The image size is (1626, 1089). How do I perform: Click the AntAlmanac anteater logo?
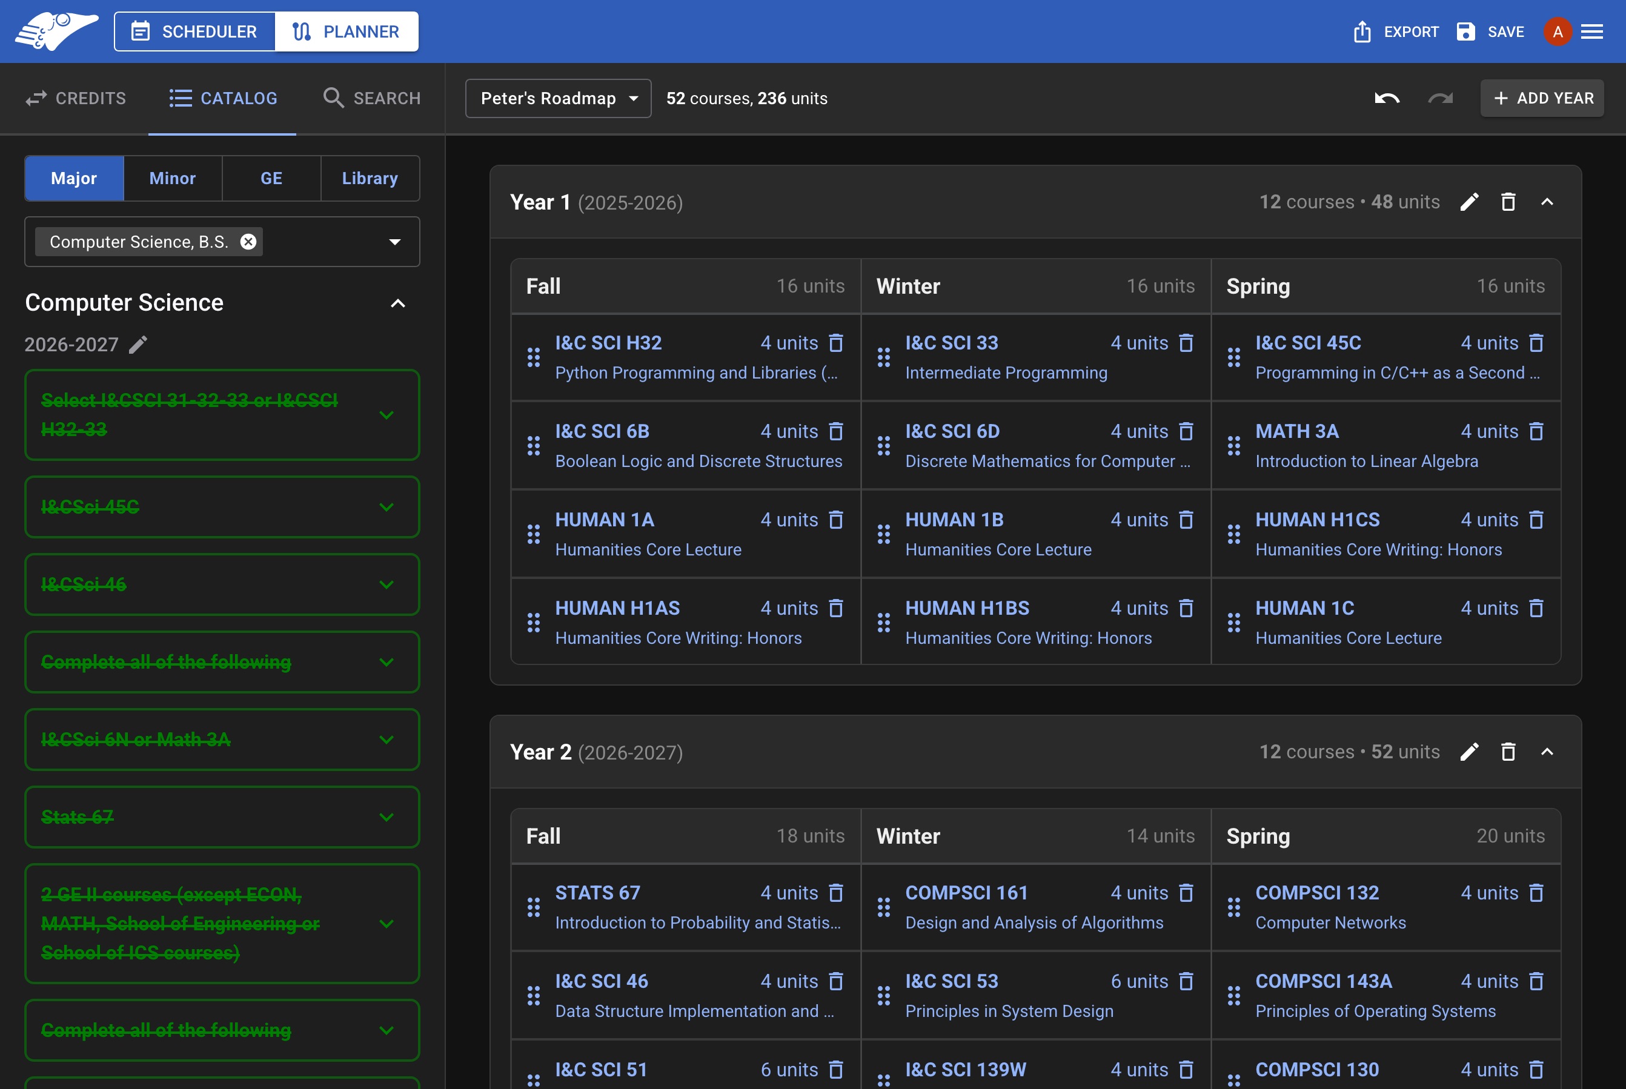(x=56, y=31)
